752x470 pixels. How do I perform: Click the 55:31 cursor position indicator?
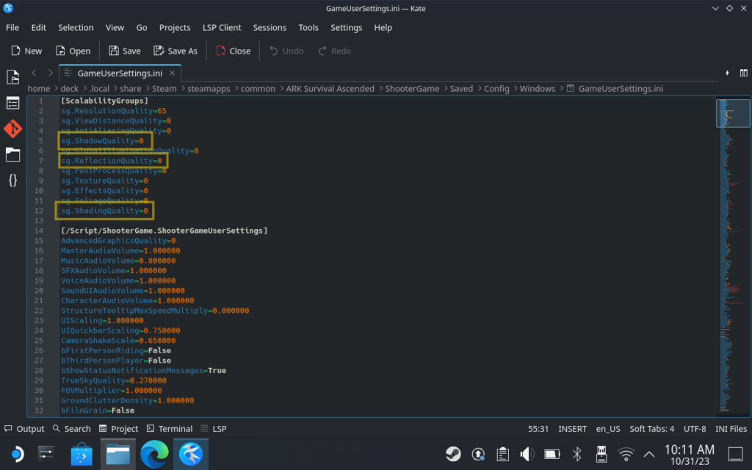coord(538,429)
